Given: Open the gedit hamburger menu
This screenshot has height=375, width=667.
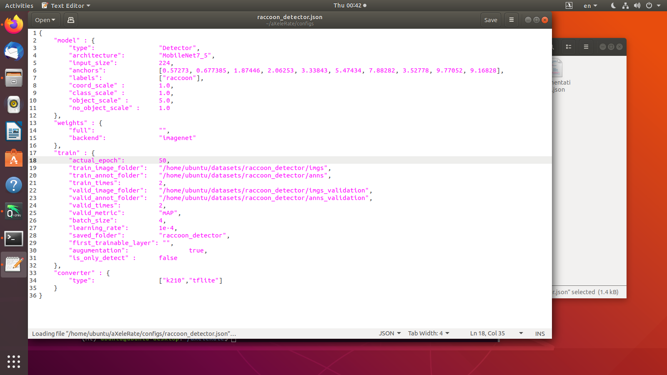Looking at the screenshot, I should [x=511, y=20].
